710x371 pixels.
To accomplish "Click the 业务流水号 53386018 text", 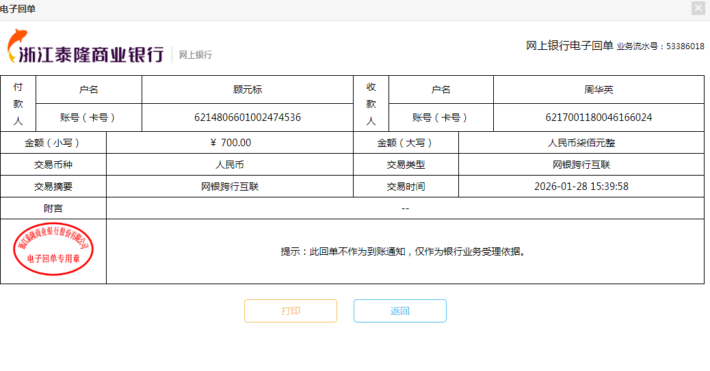I will [x=660, y=46].
